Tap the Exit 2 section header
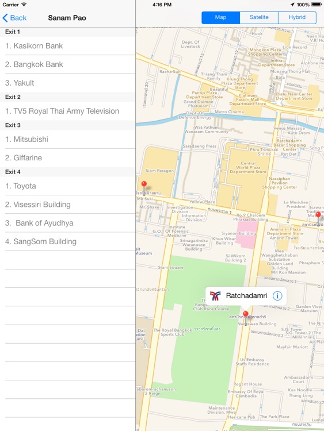 pyautogui.click(x=68, y=97)
